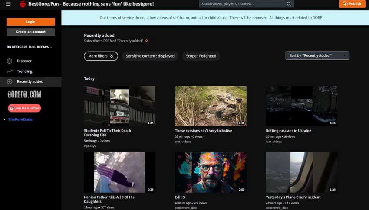Click the Create an account button
The width and height of the screenshot is (369, 210).
30,32
